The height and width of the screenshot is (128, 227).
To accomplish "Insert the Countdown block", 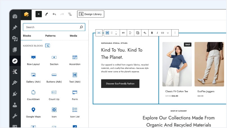I will coord(33,95).
